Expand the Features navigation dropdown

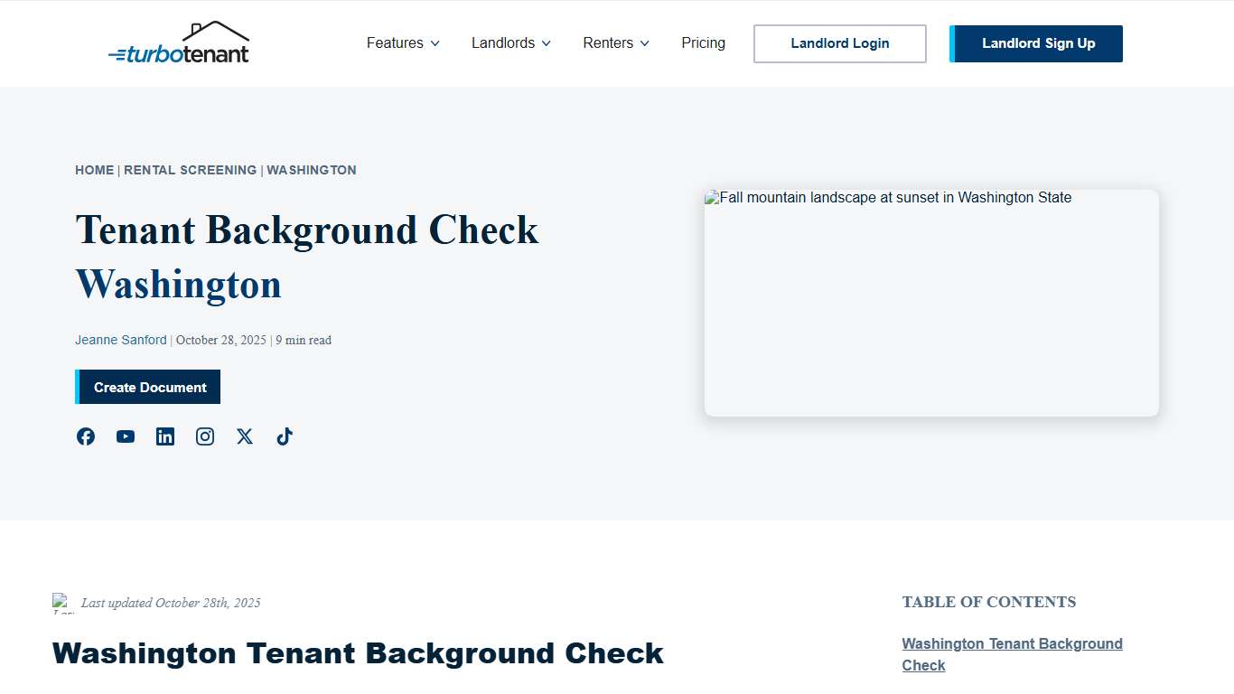tap(402, 42)
